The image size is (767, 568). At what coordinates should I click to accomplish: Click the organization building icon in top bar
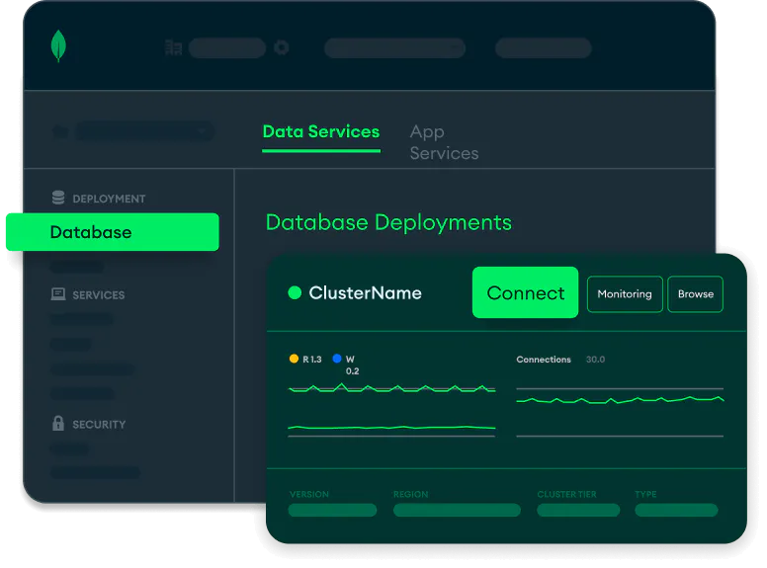click(x=174, y=47)
